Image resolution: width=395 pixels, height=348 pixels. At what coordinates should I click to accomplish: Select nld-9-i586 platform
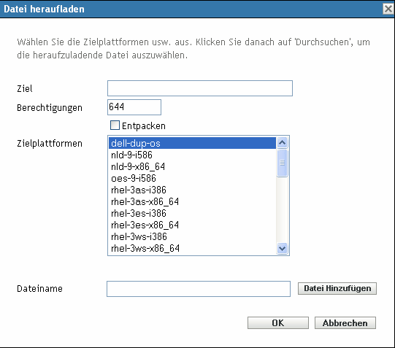[x=193, y=155]
